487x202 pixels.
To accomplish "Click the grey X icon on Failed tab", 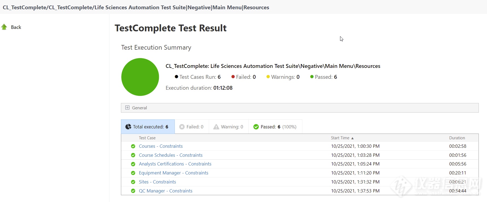I will point(182,127).
